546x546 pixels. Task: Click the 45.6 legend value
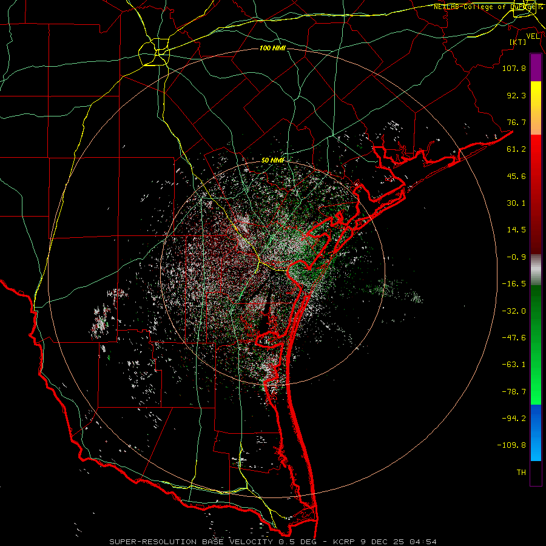click(x=516, y=176)
